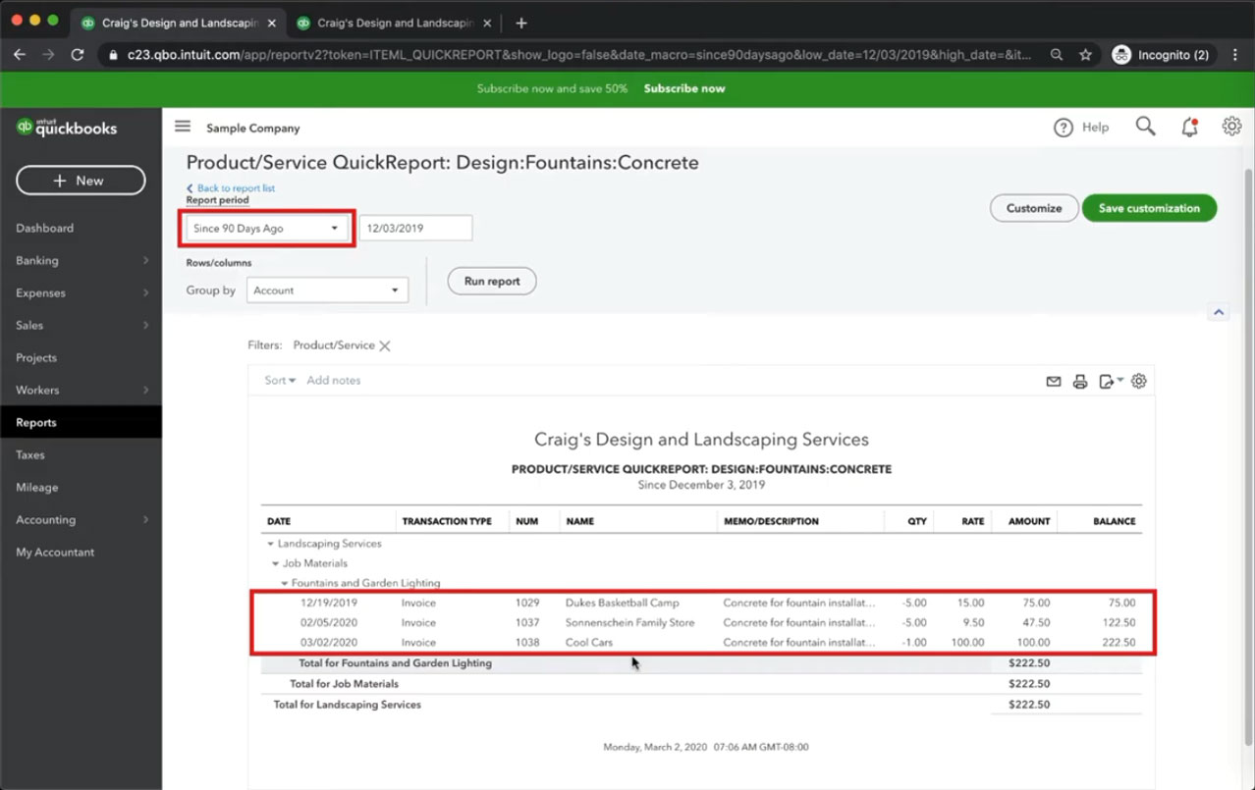Click the MEMO/DESCRIPTION column header
Screen dimensions: 1255x790
click(771, 521)
